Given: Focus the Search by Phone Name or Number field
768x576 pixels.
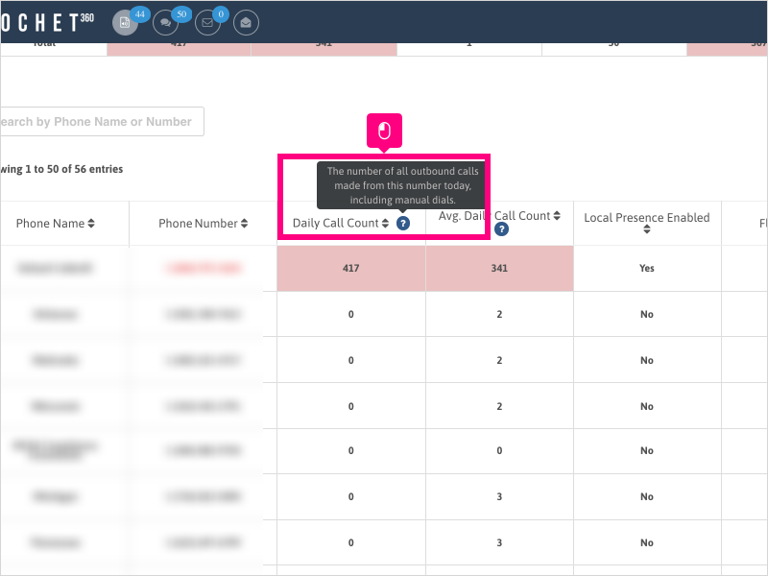Looking at the screenshot, I should [102, 122].
